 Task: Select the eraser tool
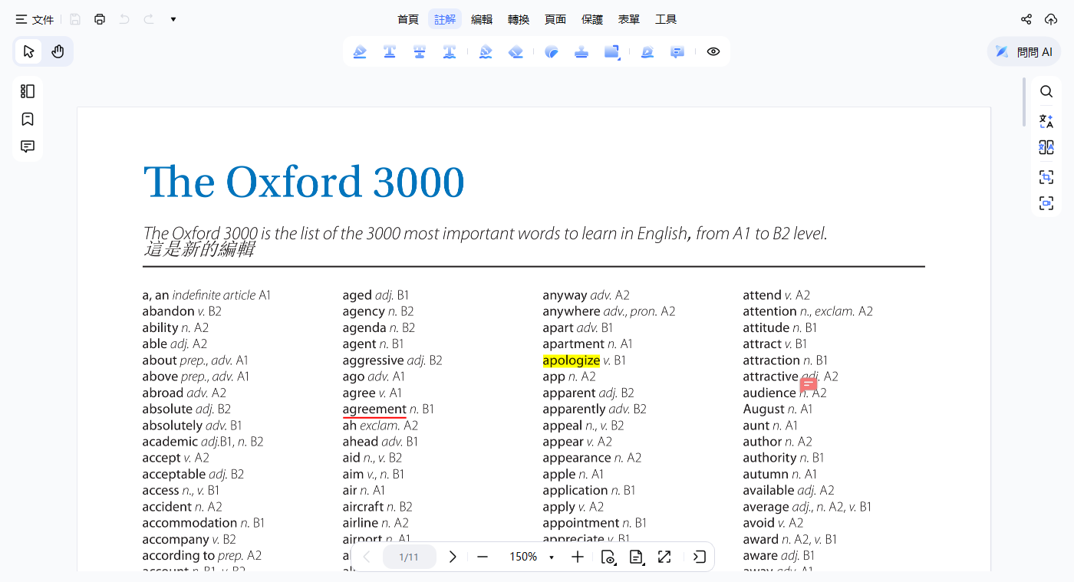click(x=516, y=51)
